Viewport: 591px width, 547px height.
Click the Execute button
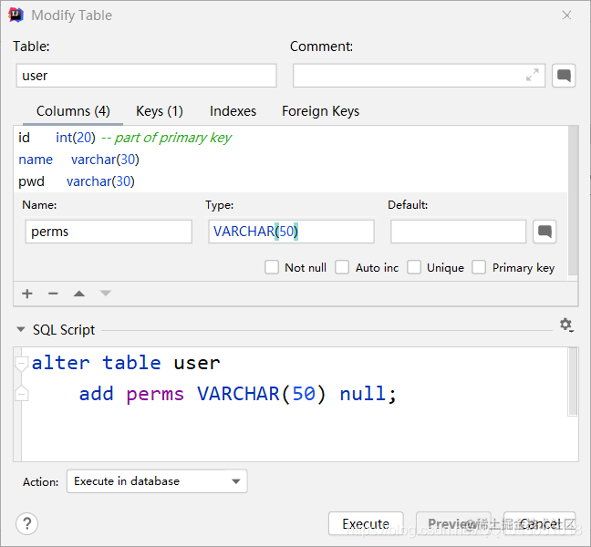[366, 523]
